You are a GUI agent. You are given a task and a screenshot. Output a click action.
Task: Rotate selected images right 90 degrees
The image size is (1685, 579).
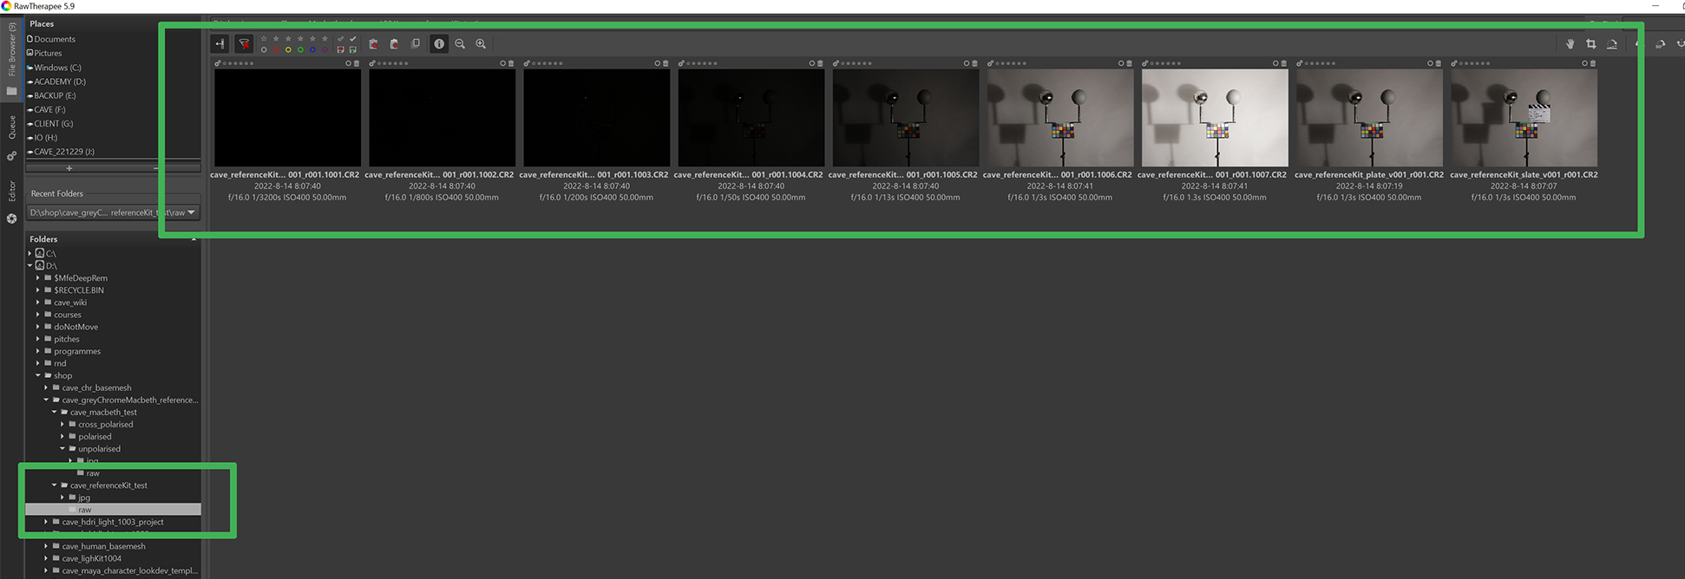[1660, 43]
